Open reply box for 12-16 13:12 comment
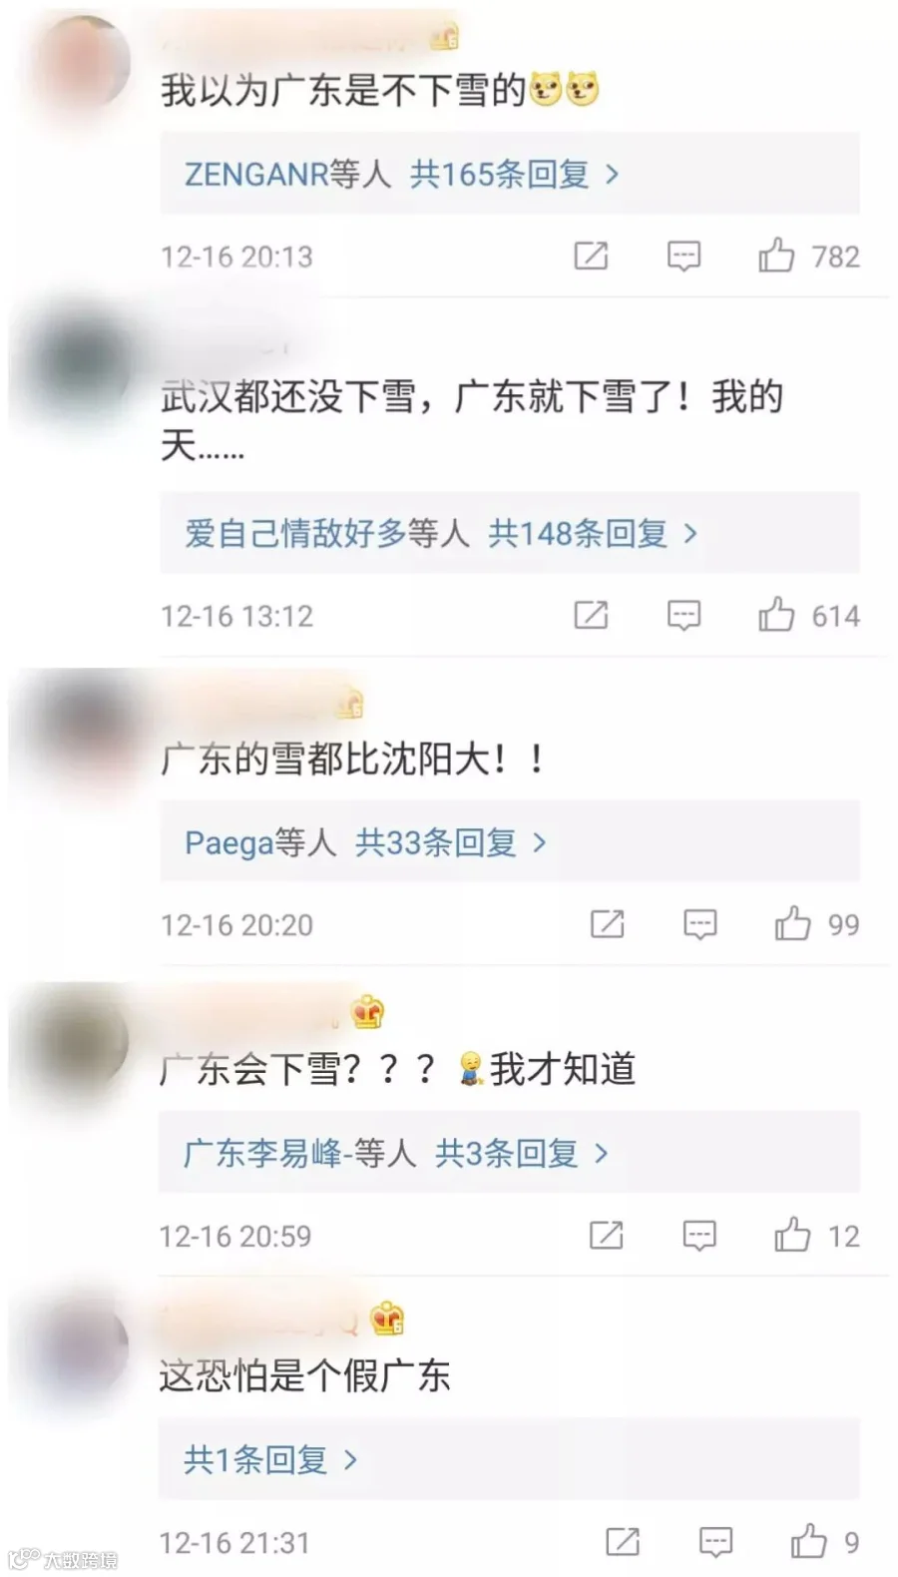 click(x=683, y=616)
